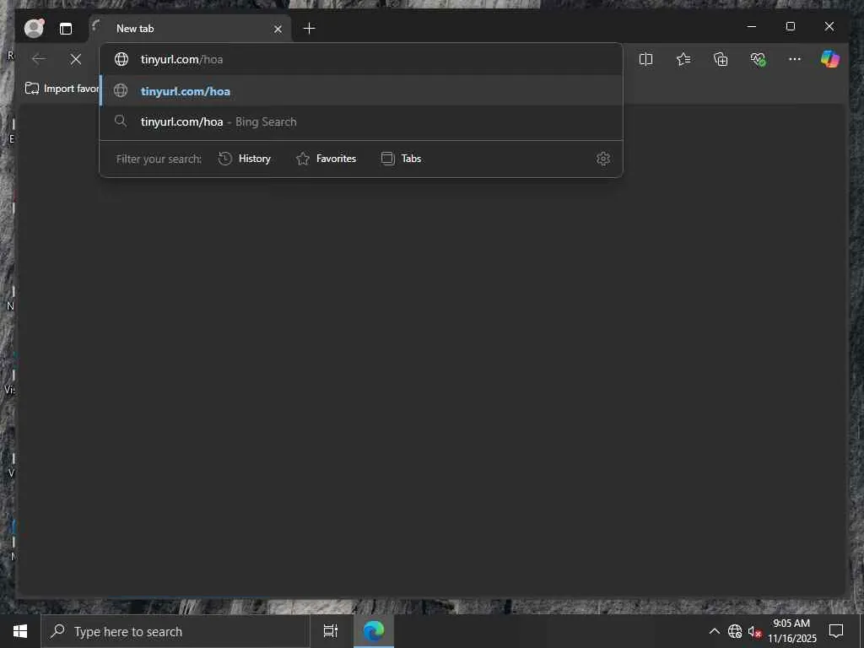Open Task View from the taskbar
The width and height of the screenshot is (864, 648).
pyautogui.click(x=331, y=631)
